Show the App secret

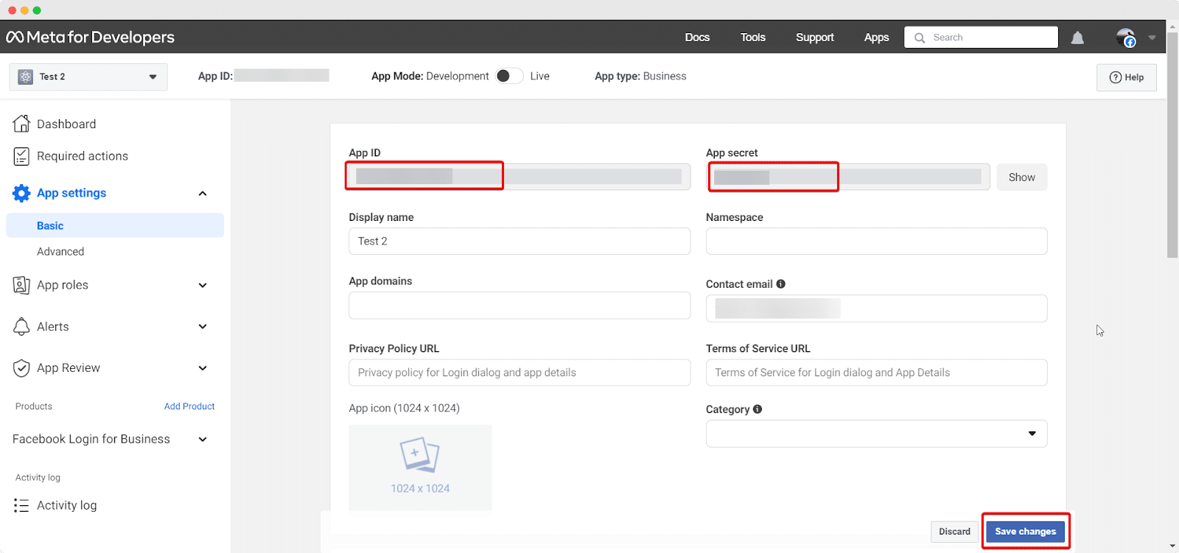pos(1021,177)
